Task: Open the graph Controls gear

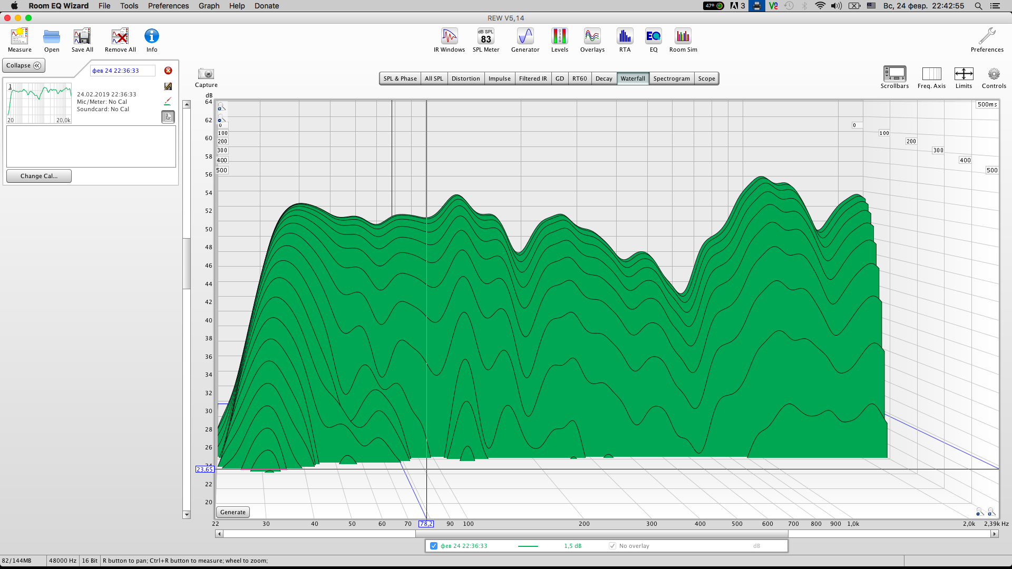Action: pyautogui.click(x=994, y=74)
